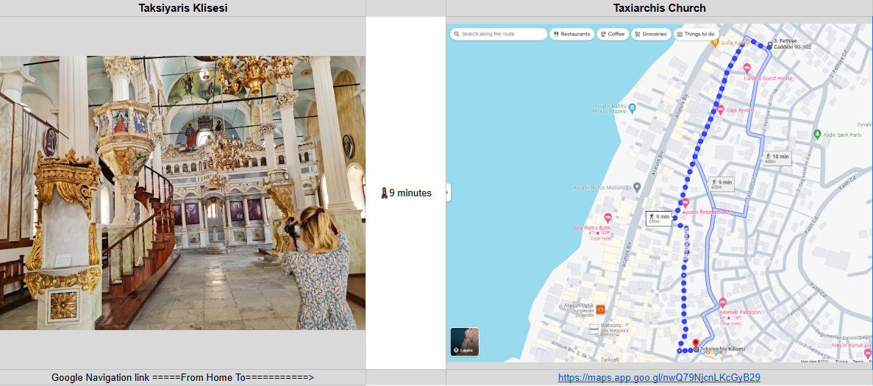Select the Taxiarchis Church header cell
Viewport: 873px width, 386px height.
click(x=659, y=8)
